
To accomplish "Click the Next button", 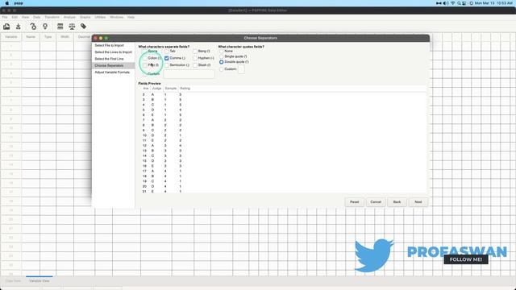I will click(x=418, y=202).
